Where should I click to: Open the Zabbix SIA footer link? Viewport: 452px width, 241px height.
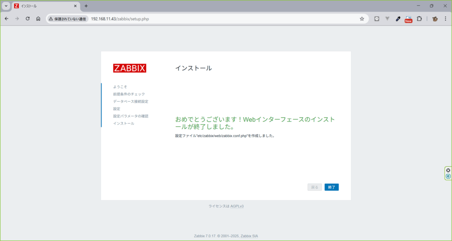tap(249, 236)
